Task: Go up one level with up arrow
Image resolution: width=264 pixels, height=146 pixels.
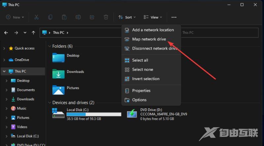Action: coord(34,33)
